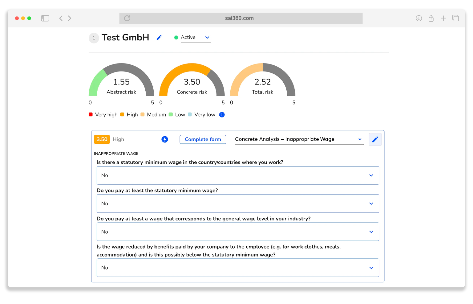Reload the page with refresh icon
The width and height of the screenshot is (473, 304).
(127, 18)
